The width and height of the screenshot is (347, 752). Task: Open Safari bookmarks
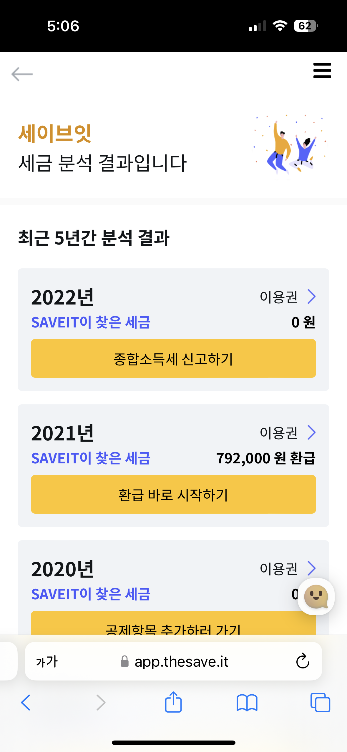[247, 703]
